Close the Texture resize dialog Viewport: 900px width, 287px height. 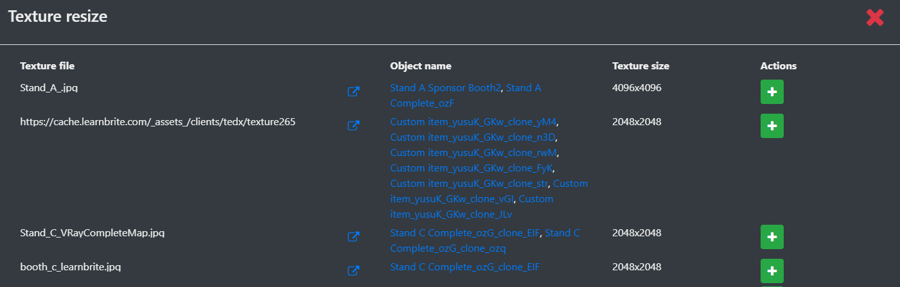[875, 18]
